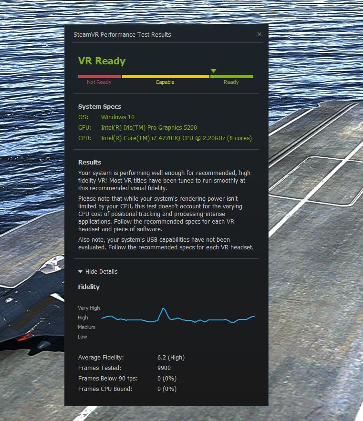Click the Frames Tested label
The width and height of the screenshot is (363, 421).
(100, 368)
